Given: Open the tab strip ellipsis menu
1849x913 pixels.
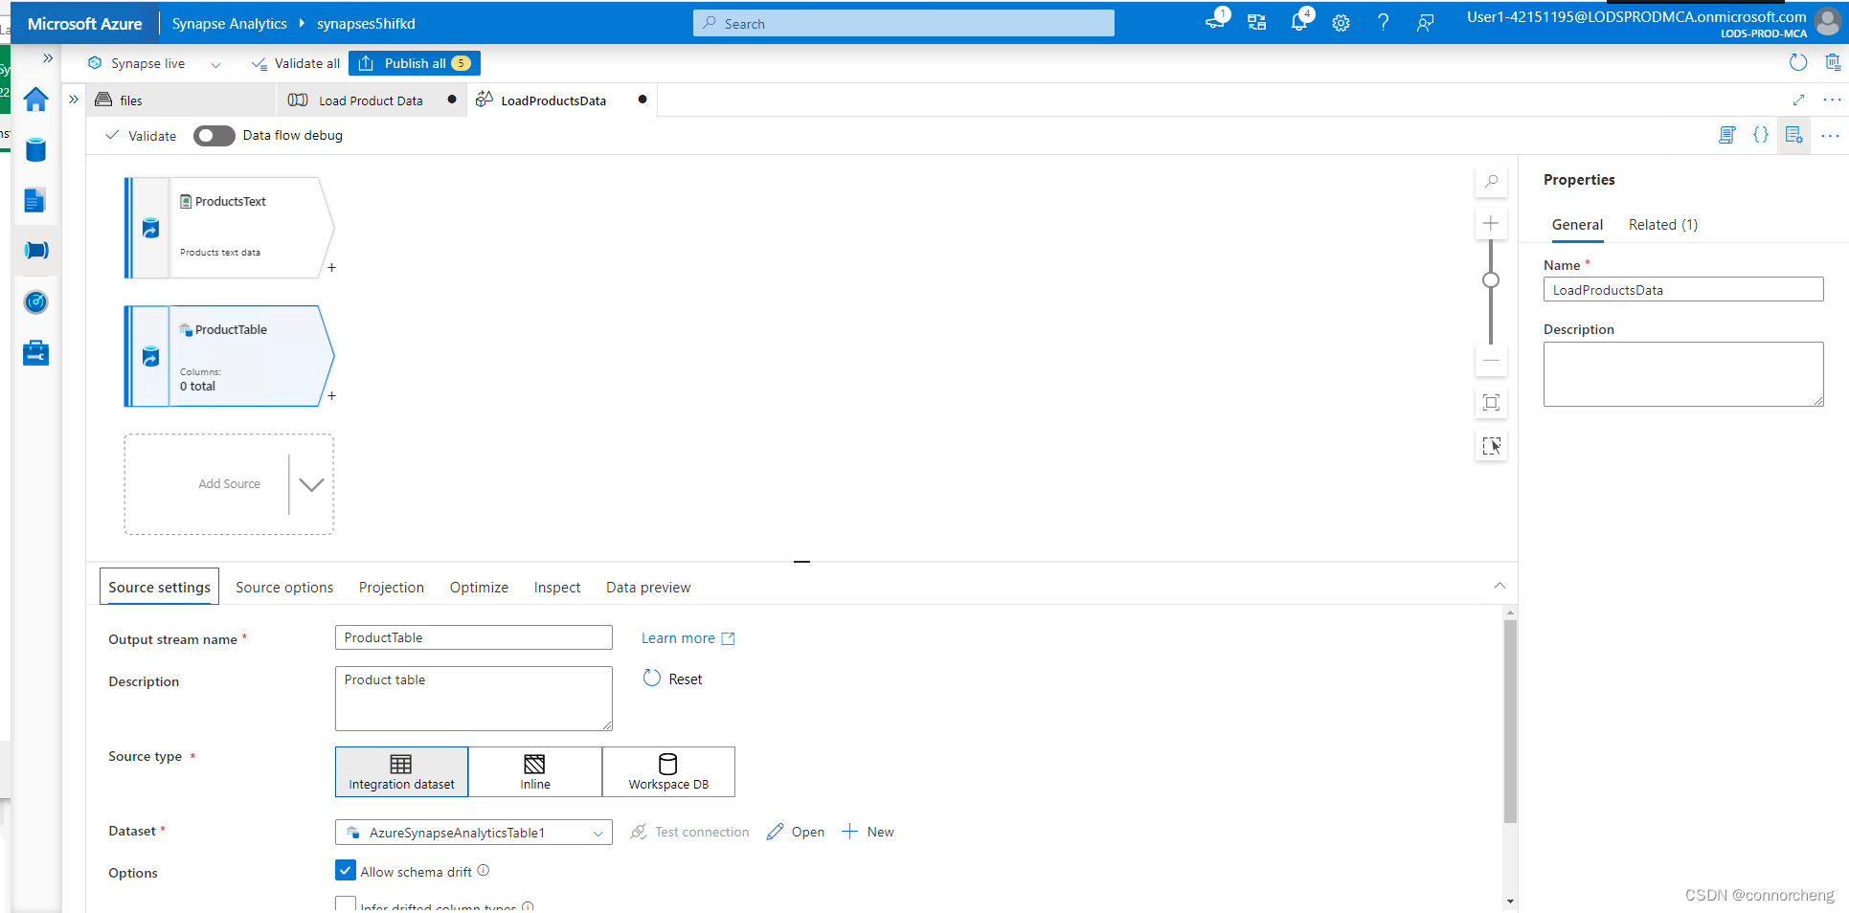Looking at the screenshot, I should [1832, 100].
